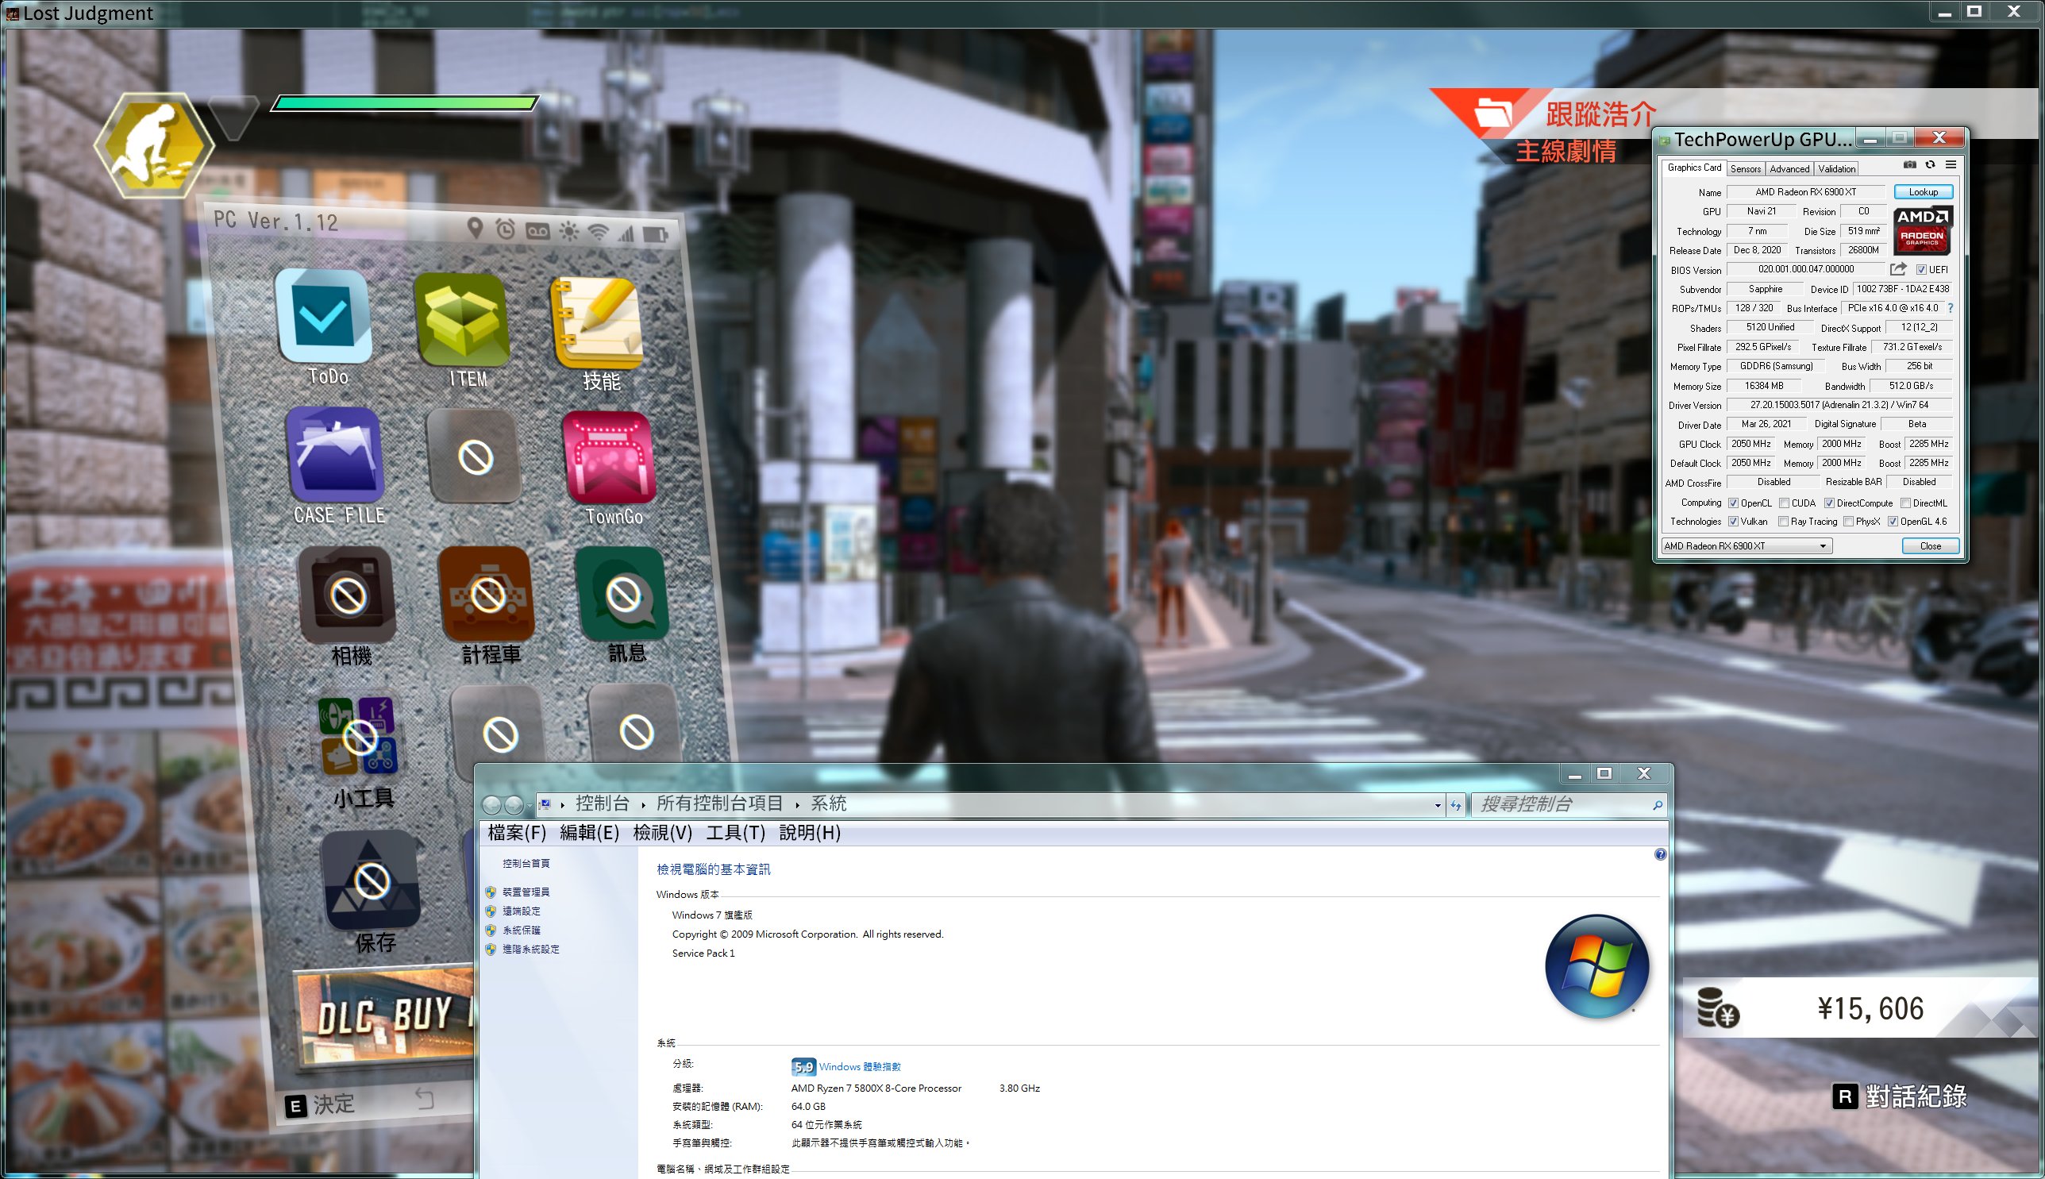Launch the TownGo app icon
Image resolution: width=2045 pixels, height=1179 pixels.
(610, 458)
